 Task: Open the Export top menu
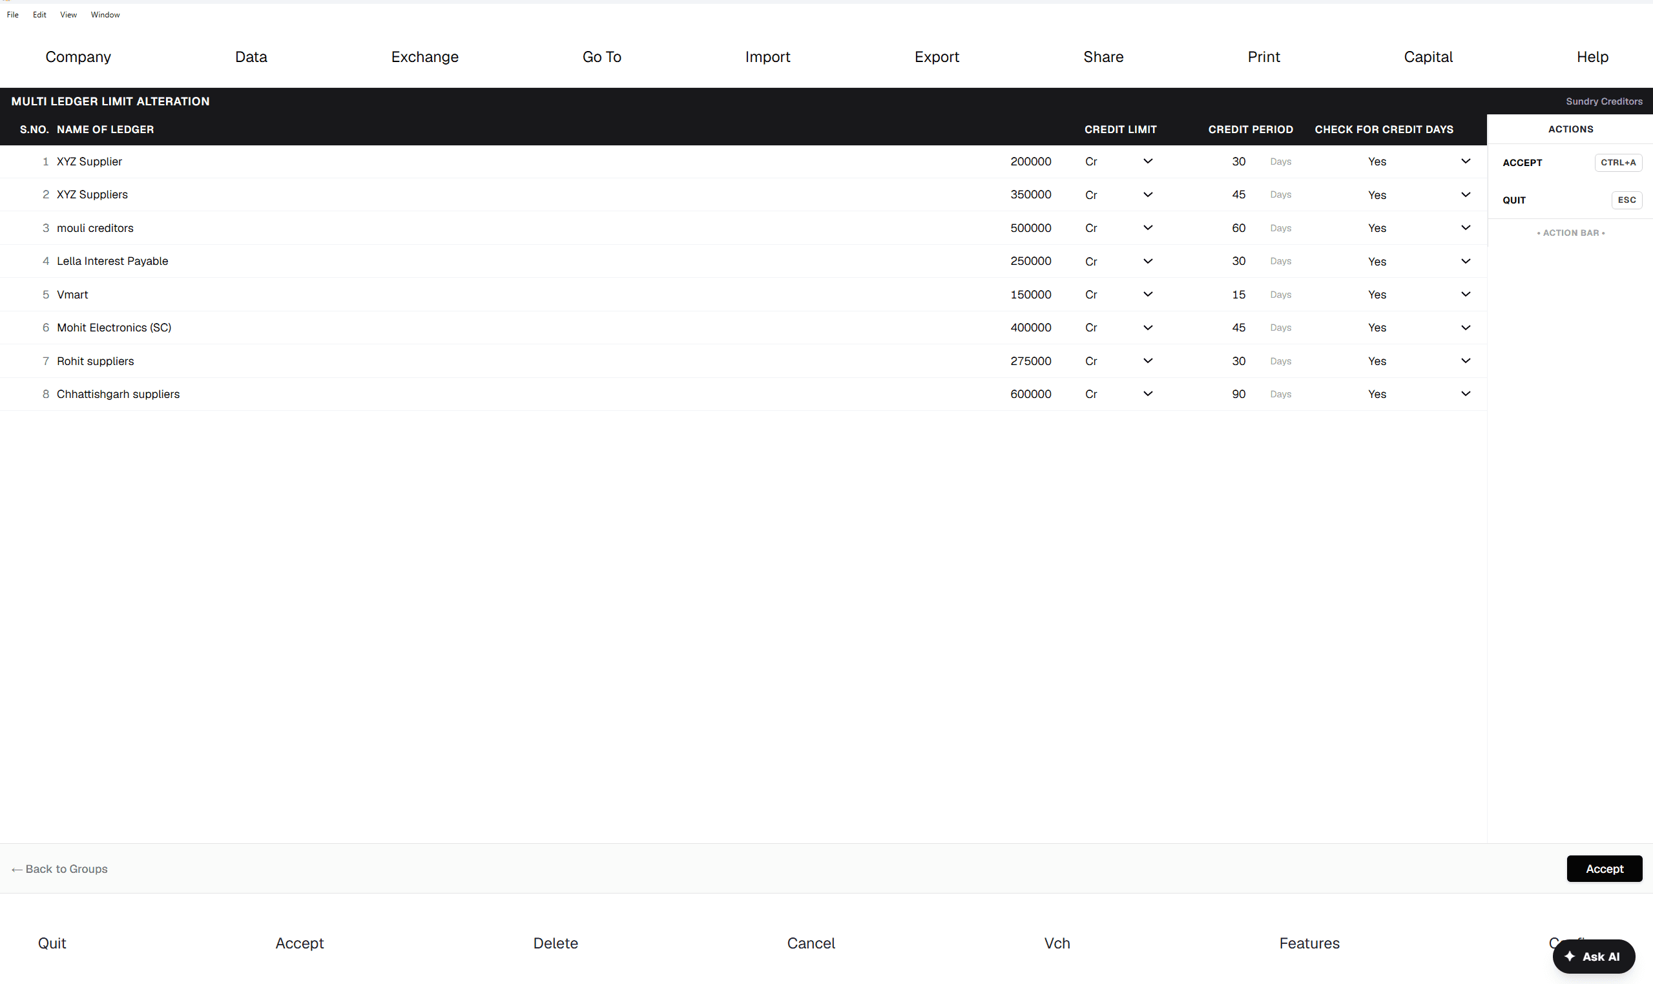pos(937,57)
